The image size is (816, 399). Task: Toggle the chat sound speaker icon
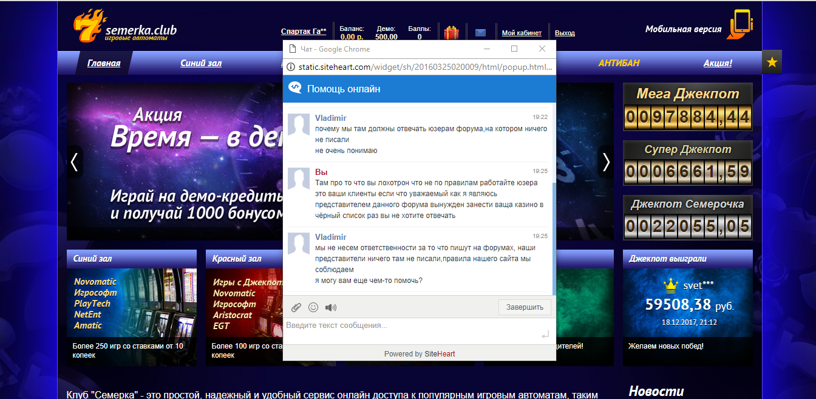tap(331, 307)
